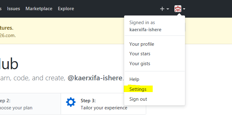Viewport: 232px width, 118px height.
Task: Click the blue gear icon for Step 3
Action: 71,102
